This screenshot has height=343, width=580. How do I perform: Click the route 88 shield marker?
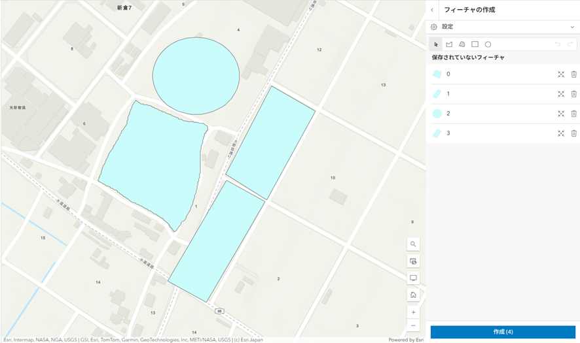coord(219,311)
